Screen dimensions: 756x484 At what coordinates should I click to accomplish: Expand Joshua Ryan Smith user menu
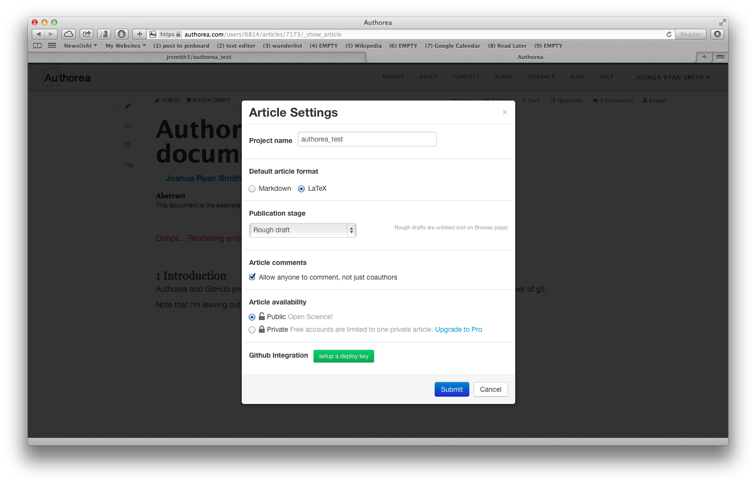pos(673,78)
